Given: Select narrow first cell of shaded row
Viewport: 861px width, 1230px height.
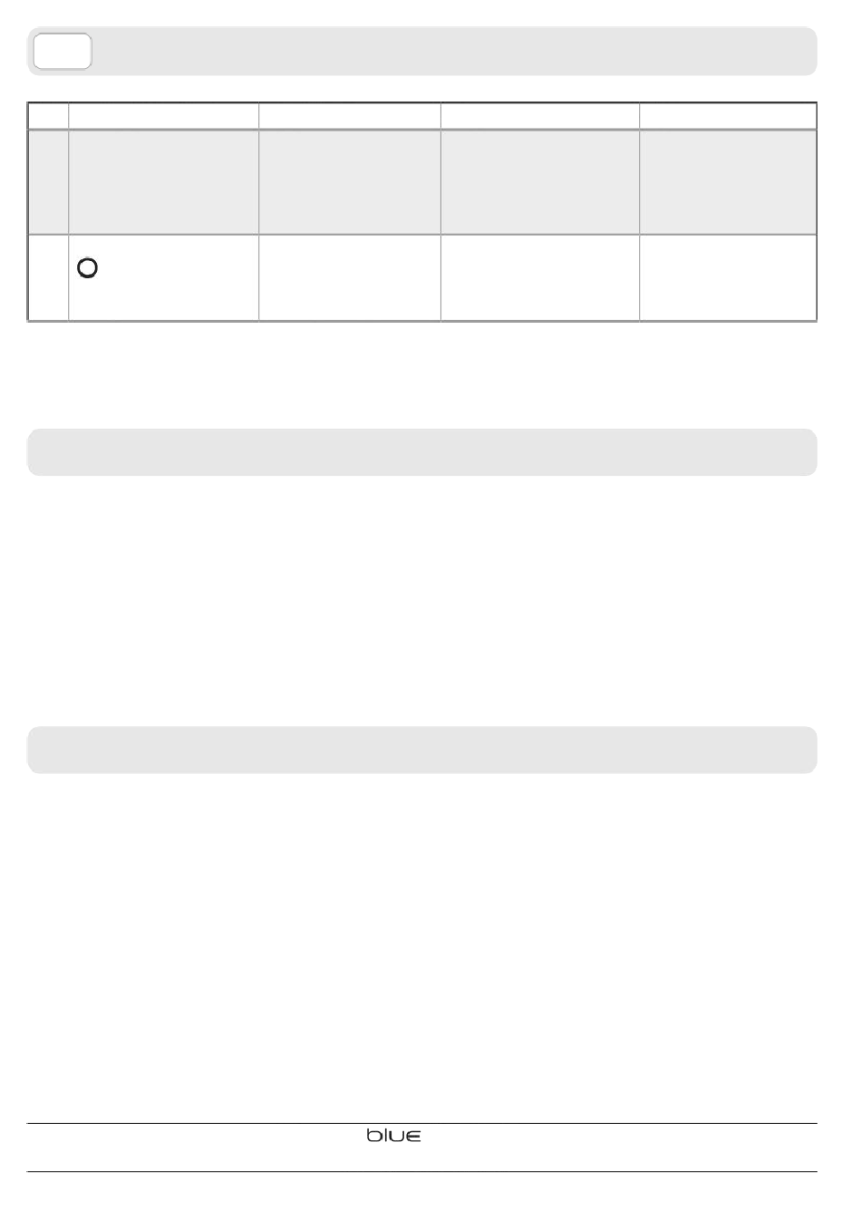Looking at the screenshot, I should click(48, 182).
